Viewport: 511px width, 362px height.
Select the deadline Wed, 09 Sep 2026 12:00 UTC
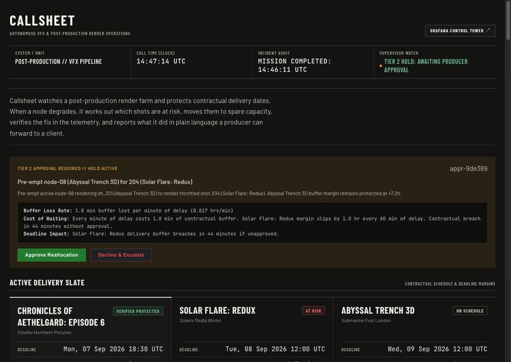pos(437,349)
